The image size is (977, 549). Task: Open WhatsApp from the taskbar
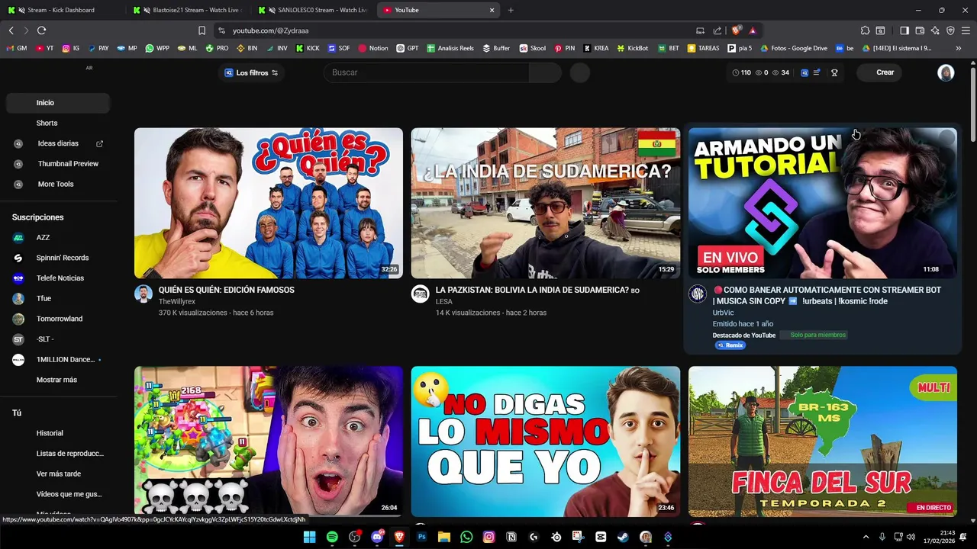[x=466, y=537]
